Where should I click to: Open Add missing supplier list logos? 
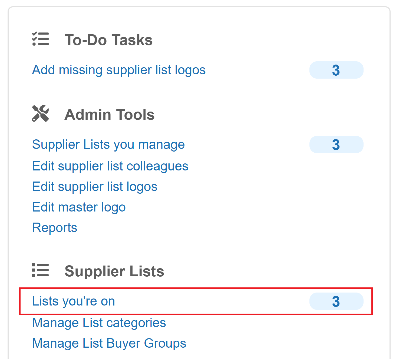[119, 70]
